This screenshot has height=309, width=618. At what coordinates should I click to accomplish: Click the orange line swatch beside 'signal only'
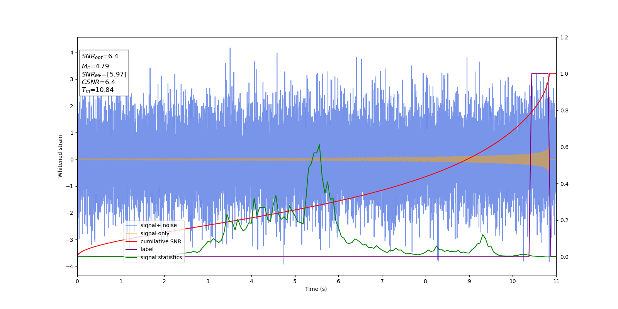click(131, 233)
